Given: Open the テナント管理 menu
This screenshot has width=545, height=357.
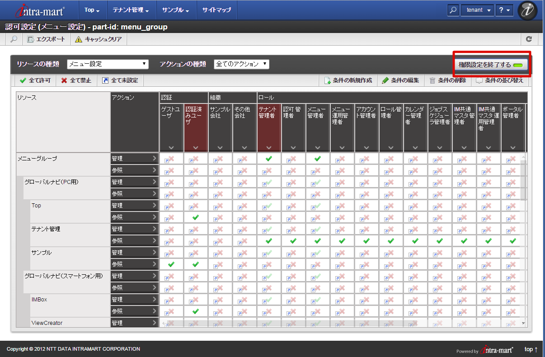Looking at the screenshot, I should pos(131,10).
